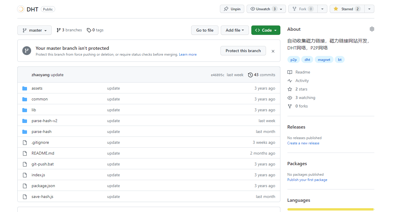Select the dht topic tag
Screen dimensions: 394x212
tap(307, 60)
